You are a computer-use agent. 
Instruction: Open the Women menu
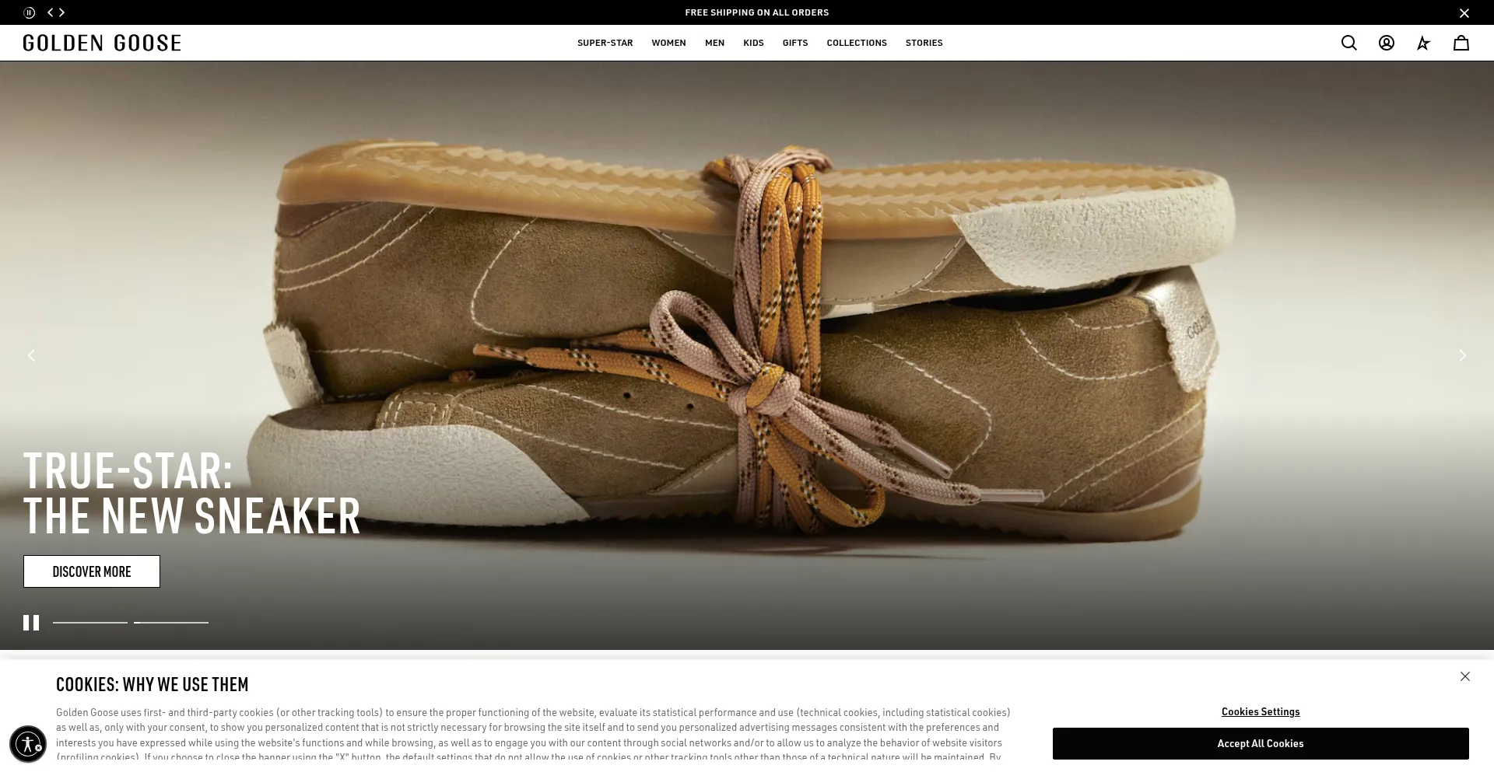(669, 43)
